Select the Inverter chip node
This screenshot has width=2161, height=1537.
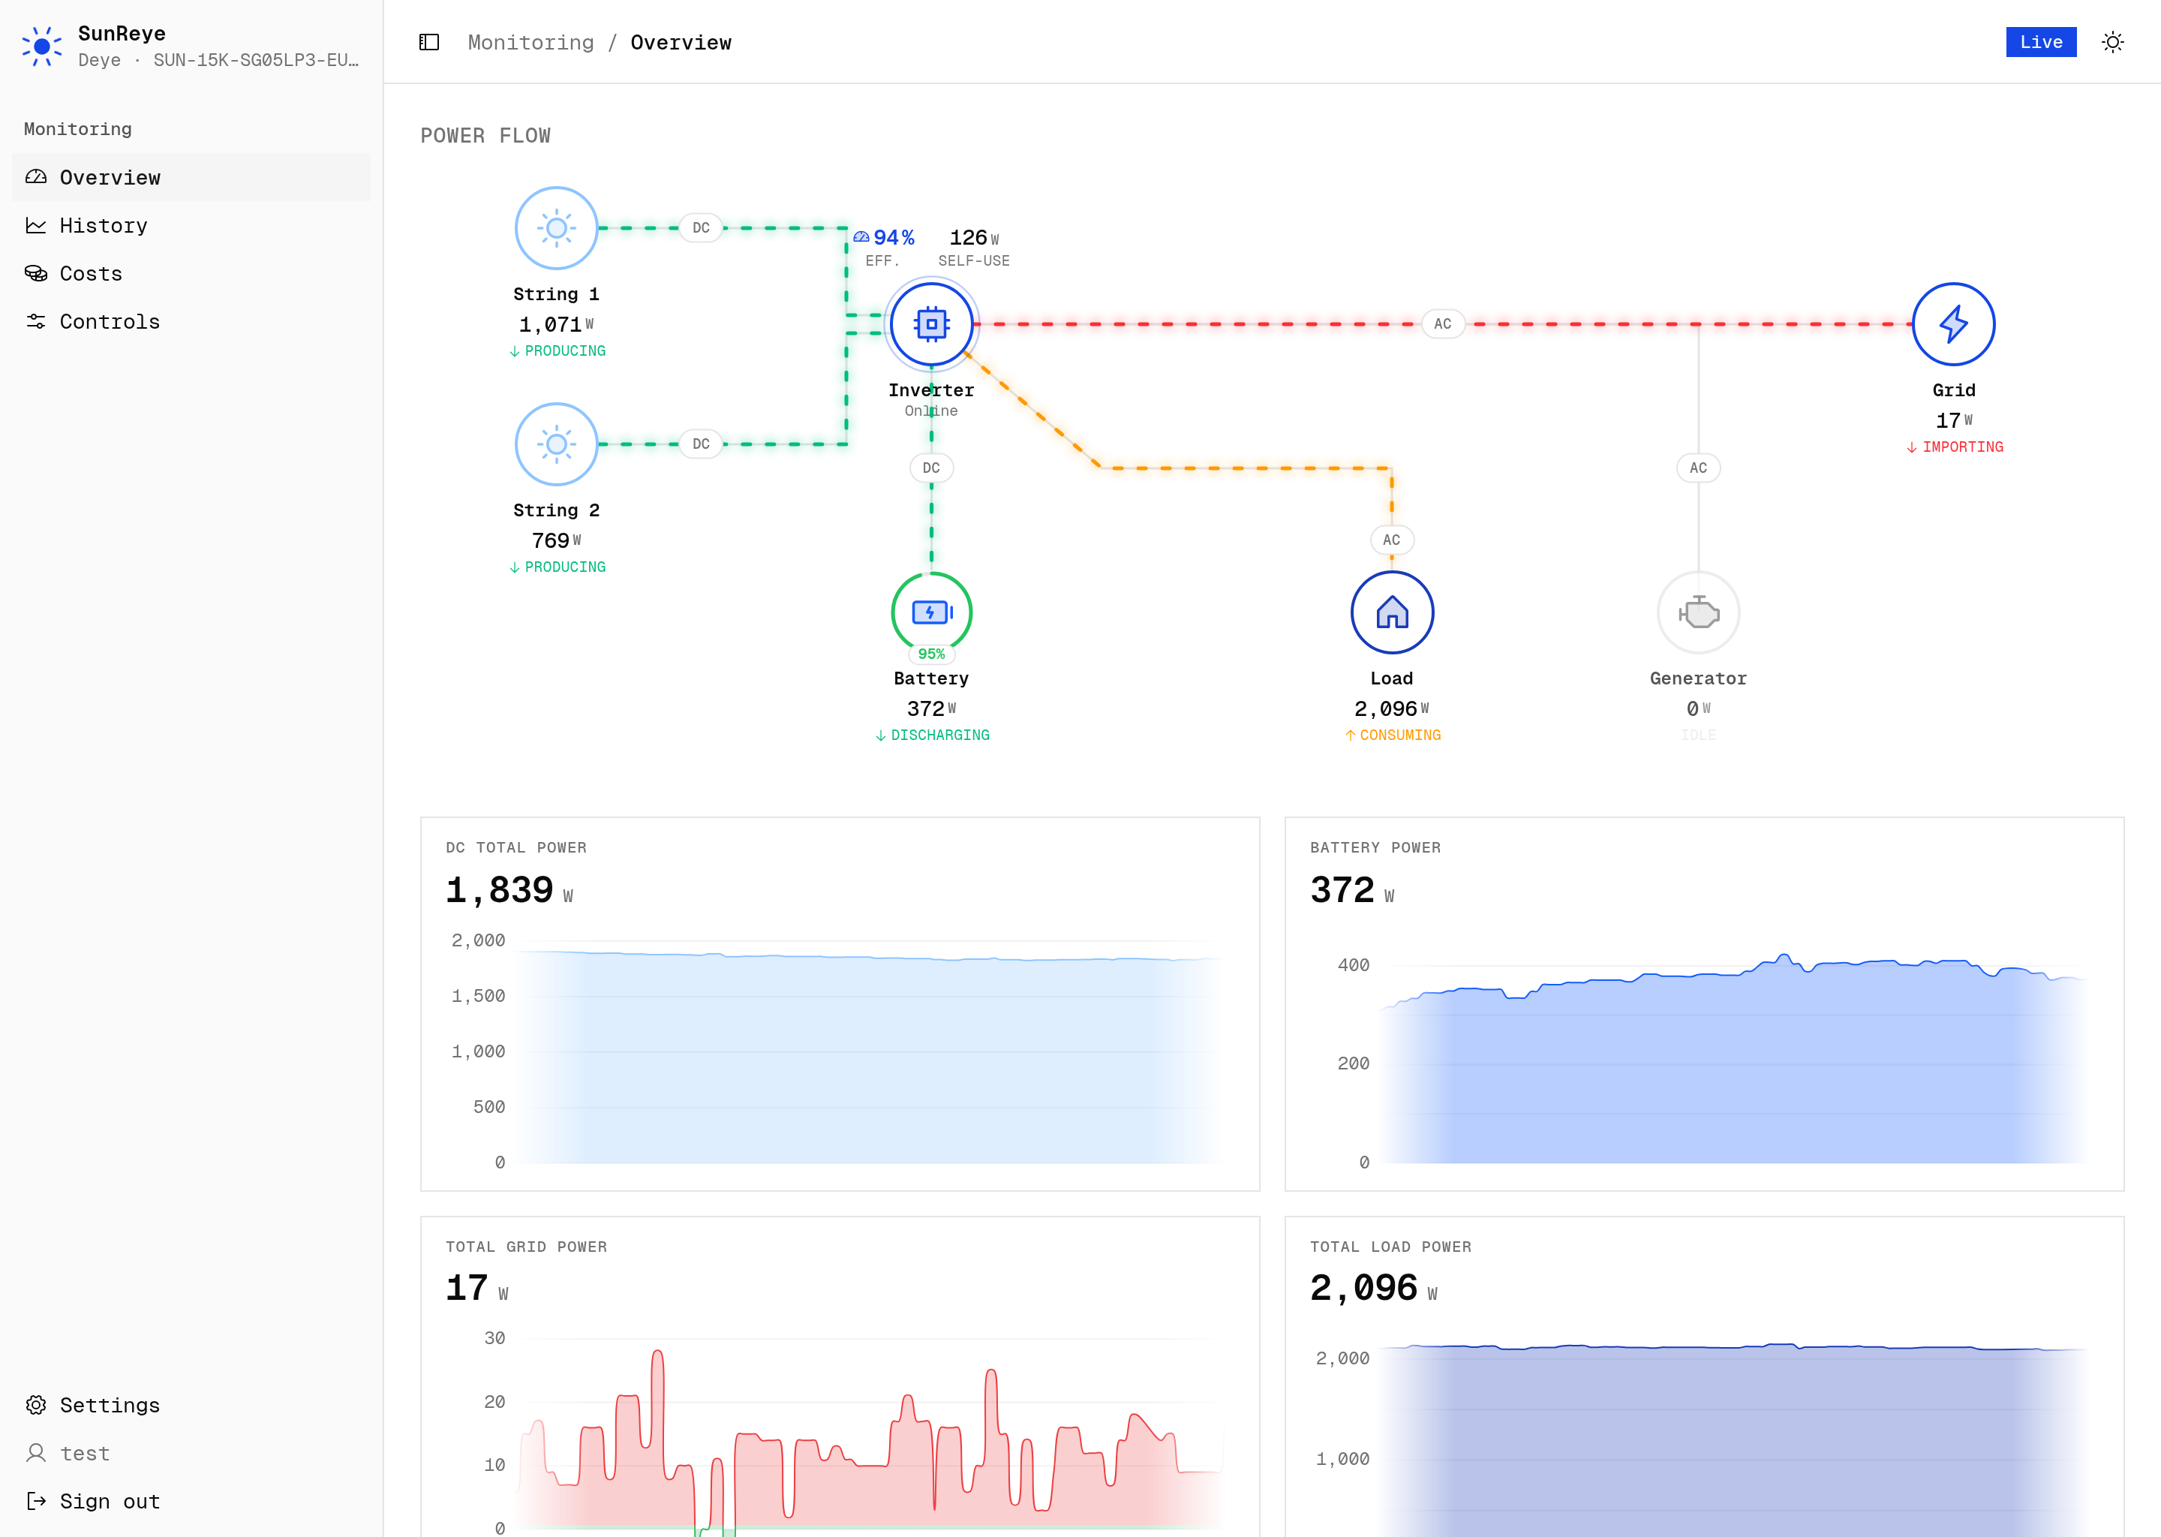(x=931, y=323)
